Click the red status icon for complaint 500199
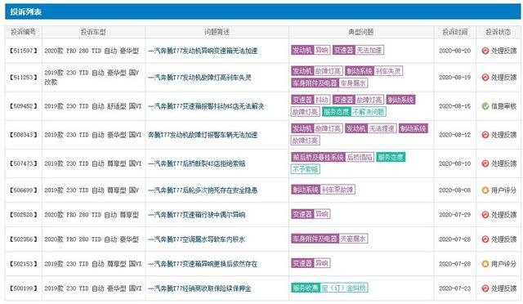The height and width of the screenshot is (304, 523). (x=485, y=288)
